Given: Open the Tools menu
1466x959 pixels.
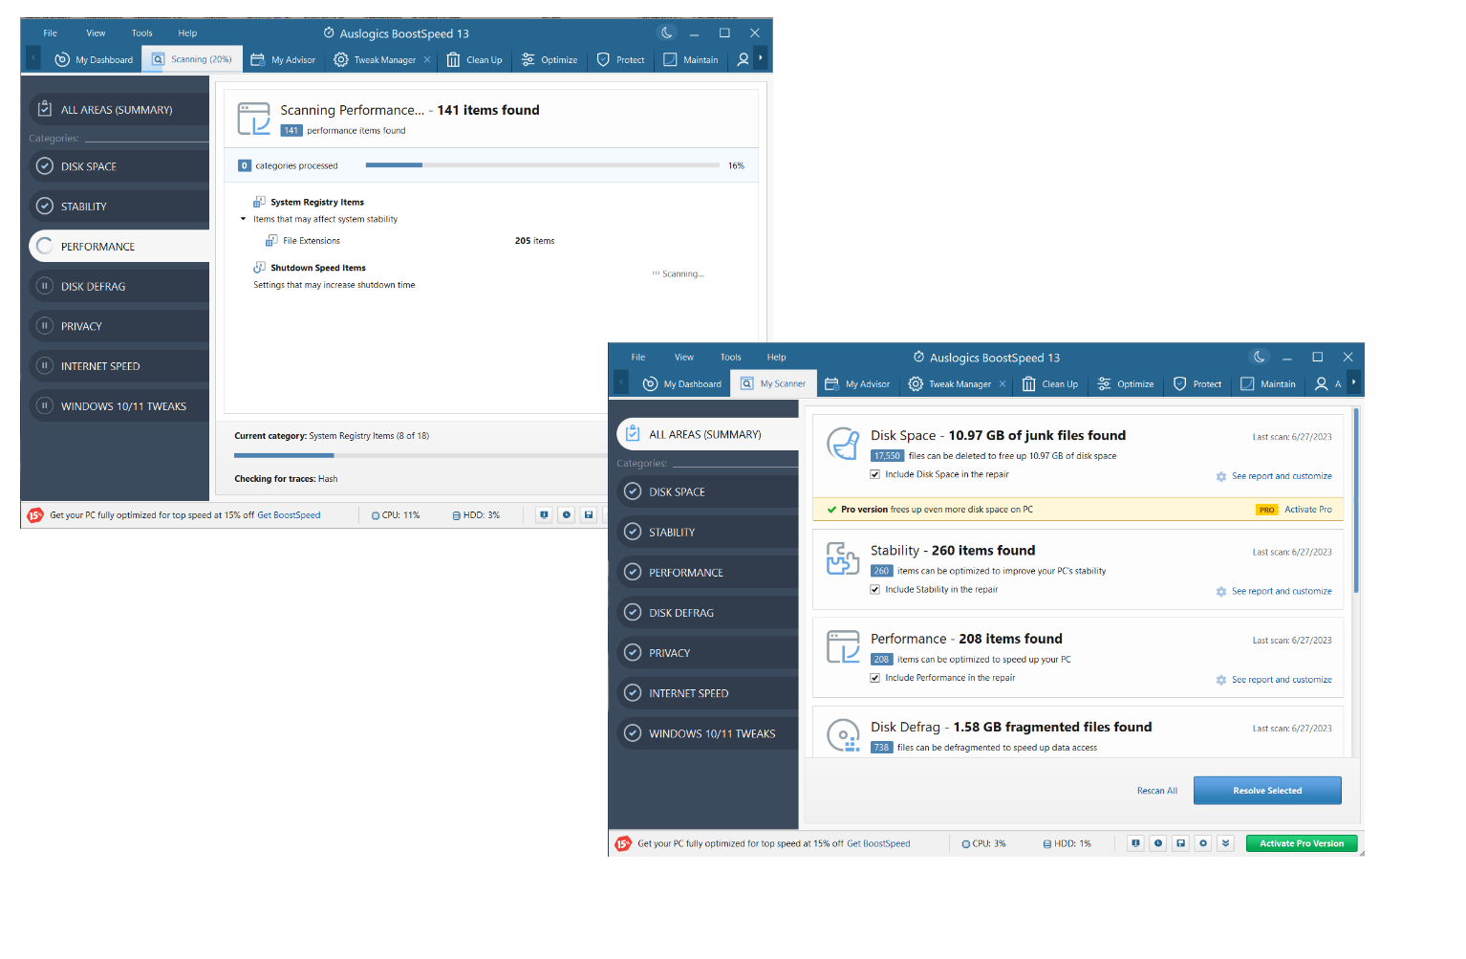Looking at the screenshot, I should coord(730,357).
